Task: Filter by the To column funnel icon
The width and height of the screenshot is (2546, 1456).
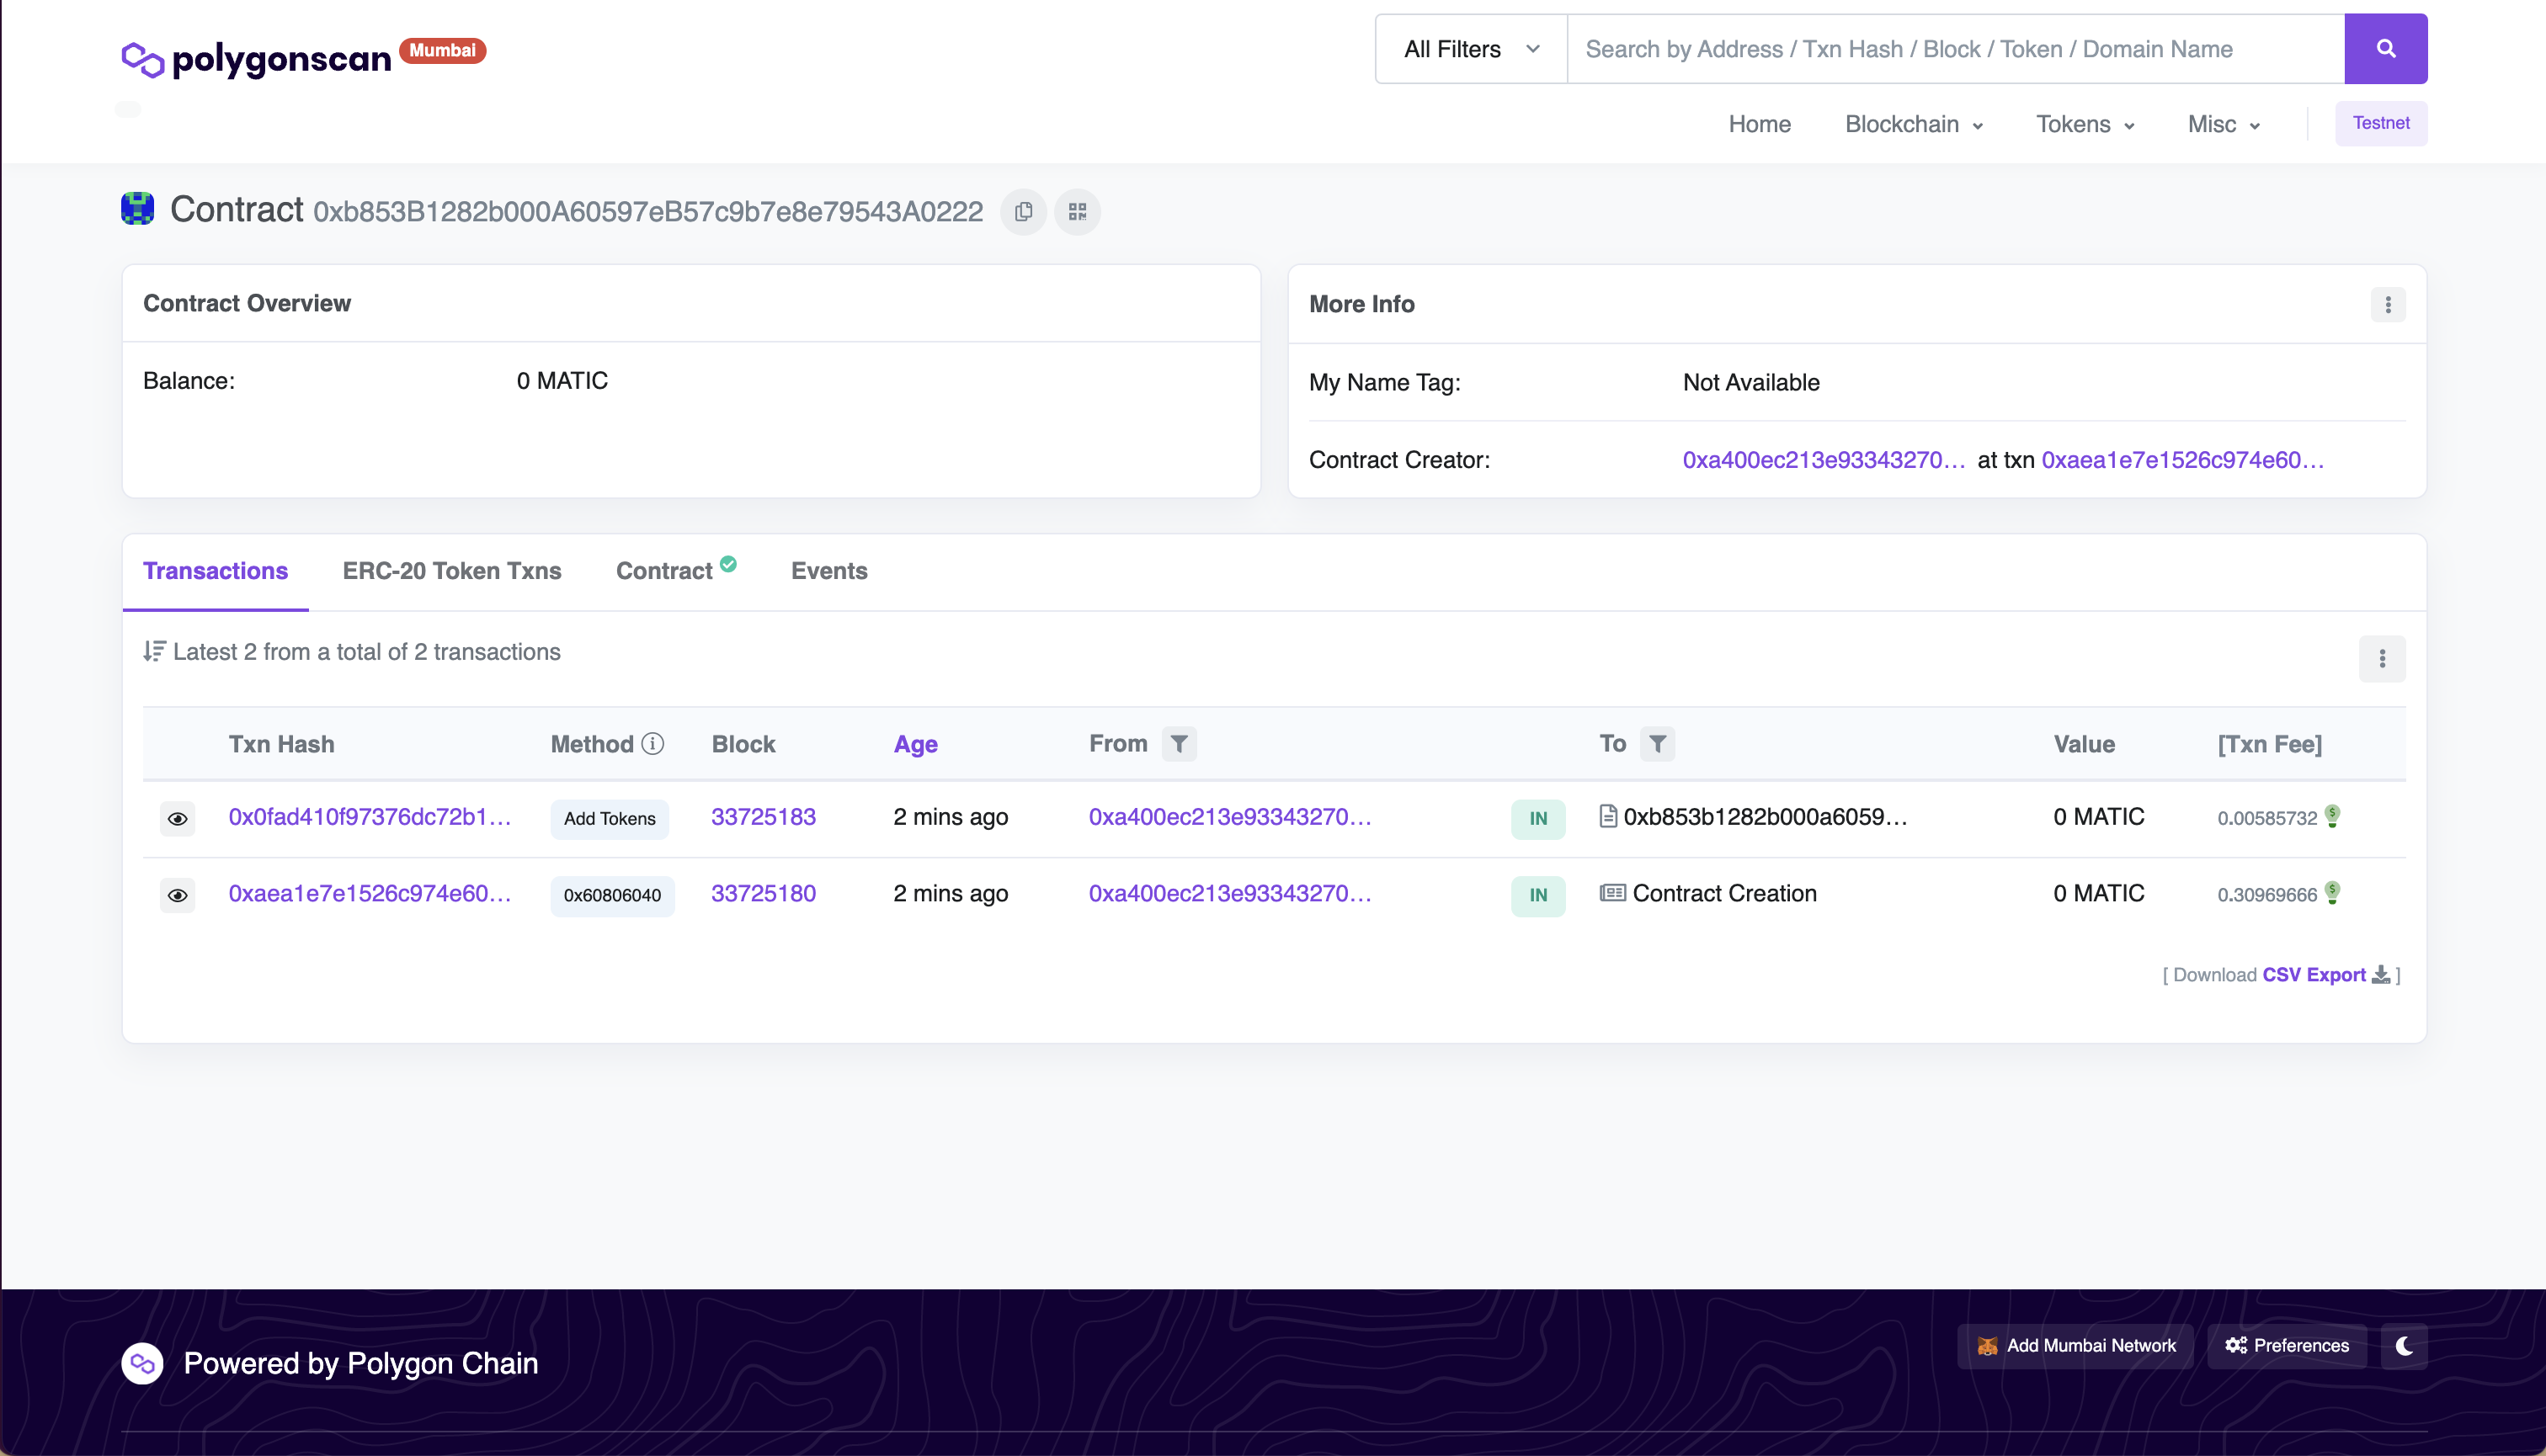Action: [1657, 744]
